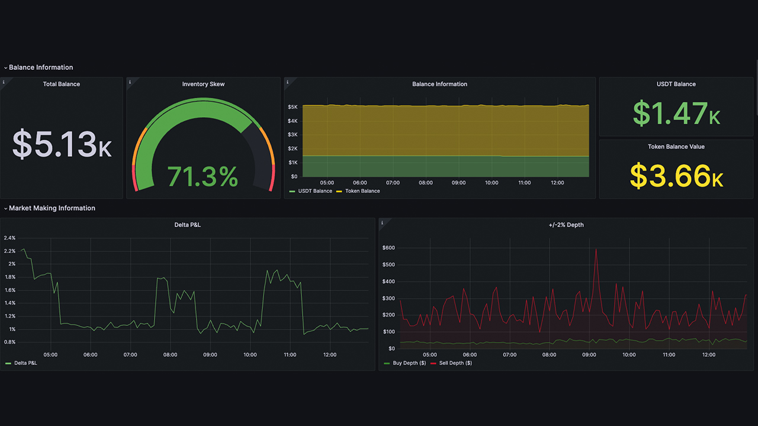Screen dimensions: 758x426
Task: Open the Total Balance panel title menu
Action: (61, 84)
